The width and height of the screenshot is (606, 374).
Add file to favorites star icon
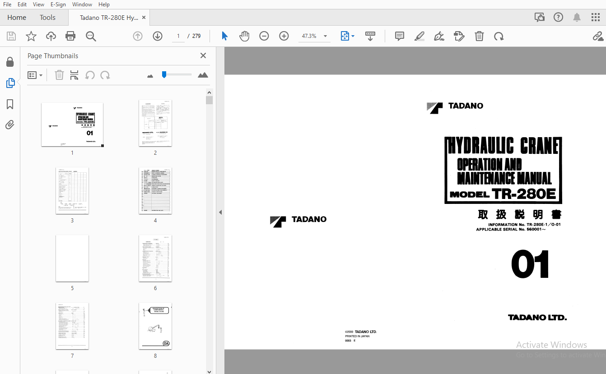click(x=31, y=36)
